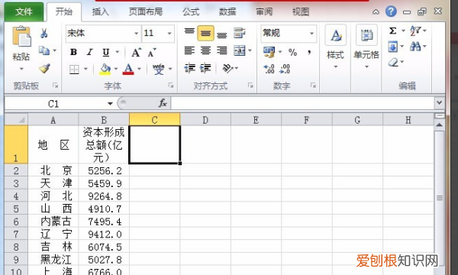Click Merge and Center icon
Screen dimensions: 458x275
click(x=240, y=51)
